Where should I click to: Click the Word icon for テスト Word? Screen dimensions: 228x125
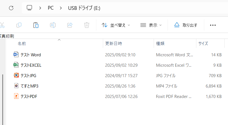click(x=16, y=55)
